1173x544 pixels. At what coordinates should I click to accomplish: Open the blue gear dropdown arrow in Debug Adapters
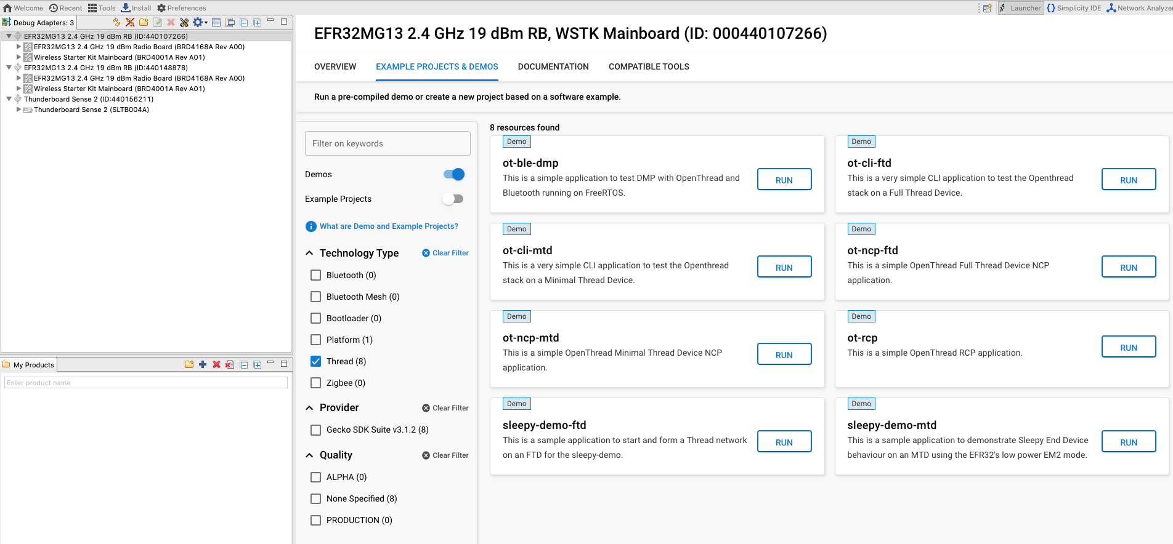coord(206,23)
